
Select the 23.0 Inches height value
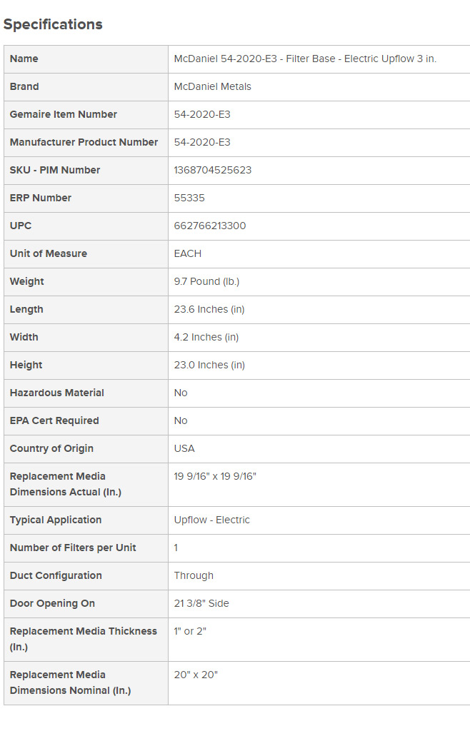(x=209, y=365)
